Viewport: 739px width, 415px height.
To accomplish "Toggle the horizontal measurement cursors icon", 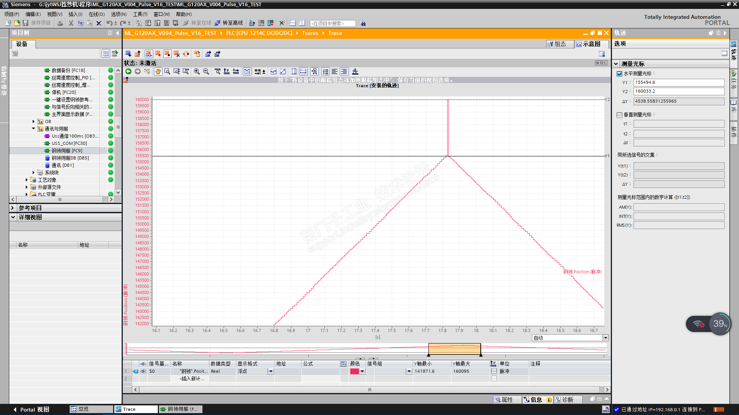I will [303, 71].
